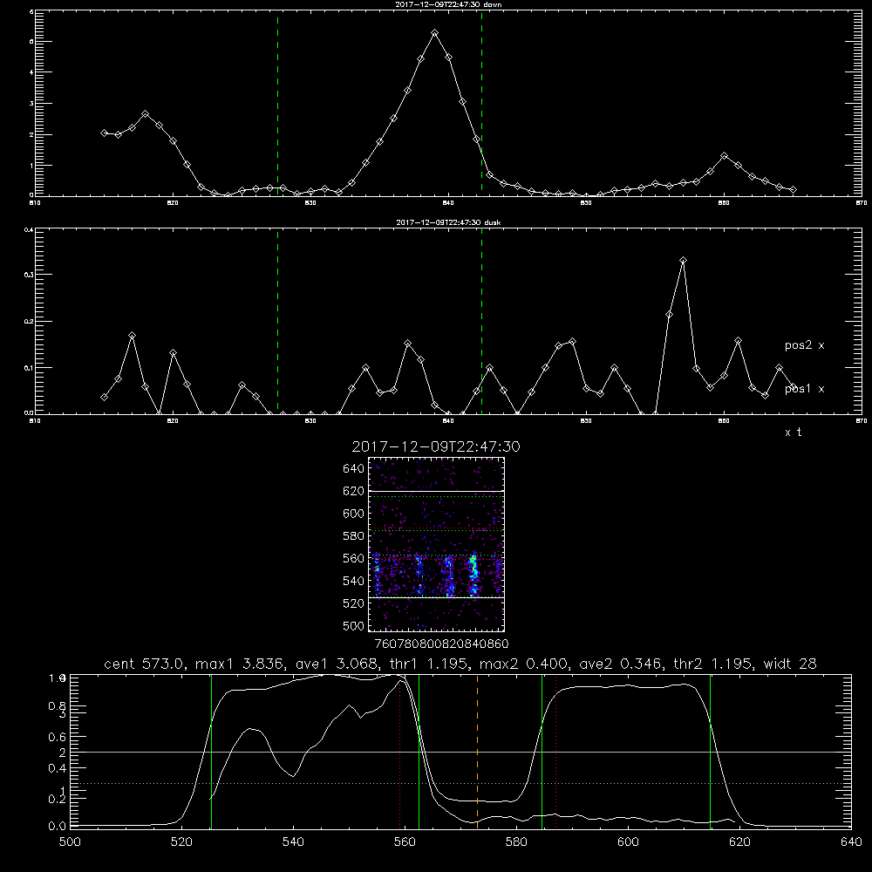872x872 pixels.
Task: Click the orange dashed center line in bottom plot
Action: (x=477, y=751)
